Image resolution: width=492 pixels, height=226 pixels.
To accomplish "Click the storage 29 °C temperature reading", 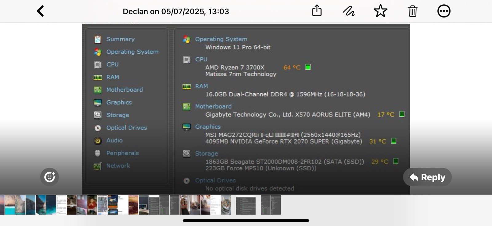I will pyautogui.click(x=380, y=162).
